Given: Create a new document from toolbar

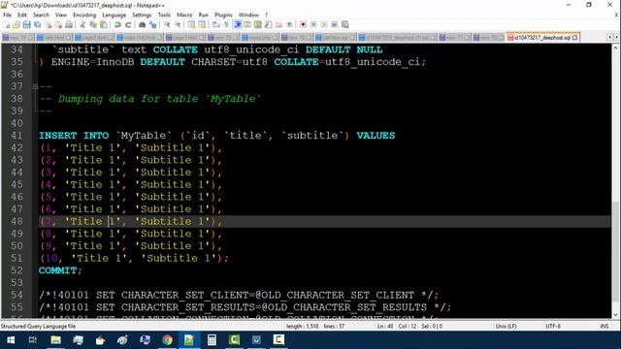Looking at the screenshot, I should click(6, 24).
